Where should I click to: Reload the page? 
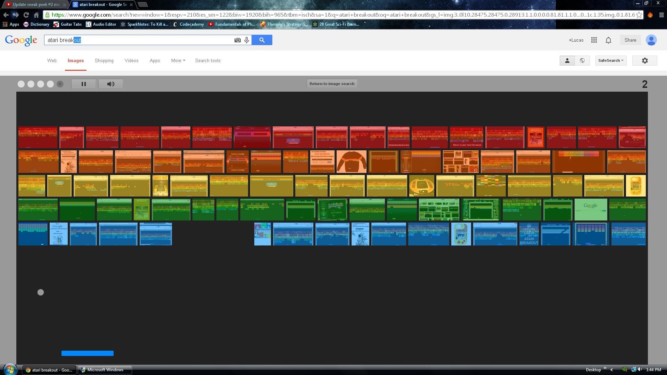(x=26, y=15)
